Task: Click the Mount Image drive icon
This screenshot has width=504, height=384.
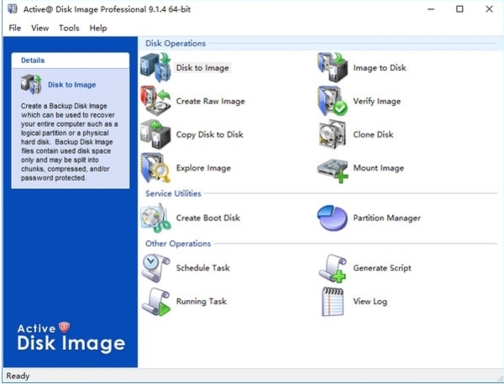Action: pos(333,171)
